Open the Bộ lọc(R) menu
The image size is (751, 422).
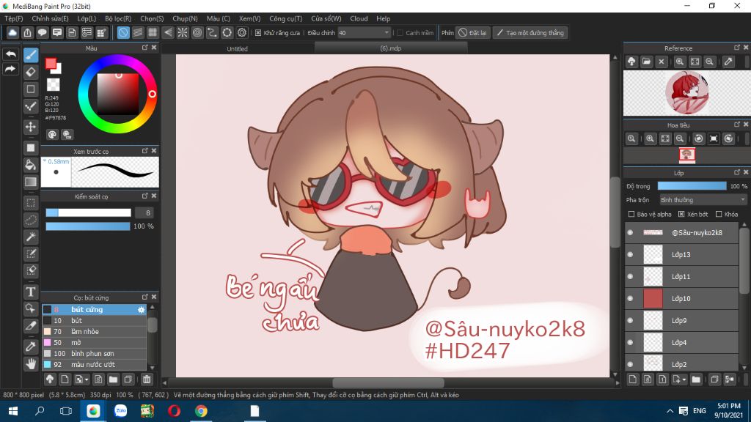coord(118,18)
